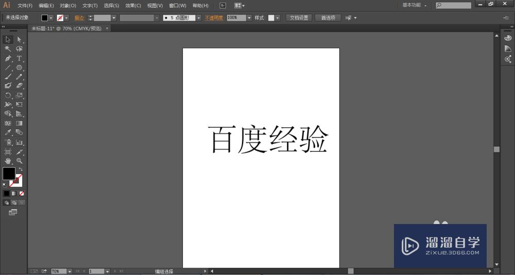515x275 pixels.
Task: Select the Zoom tool
Action: click(x=19, y=161)
